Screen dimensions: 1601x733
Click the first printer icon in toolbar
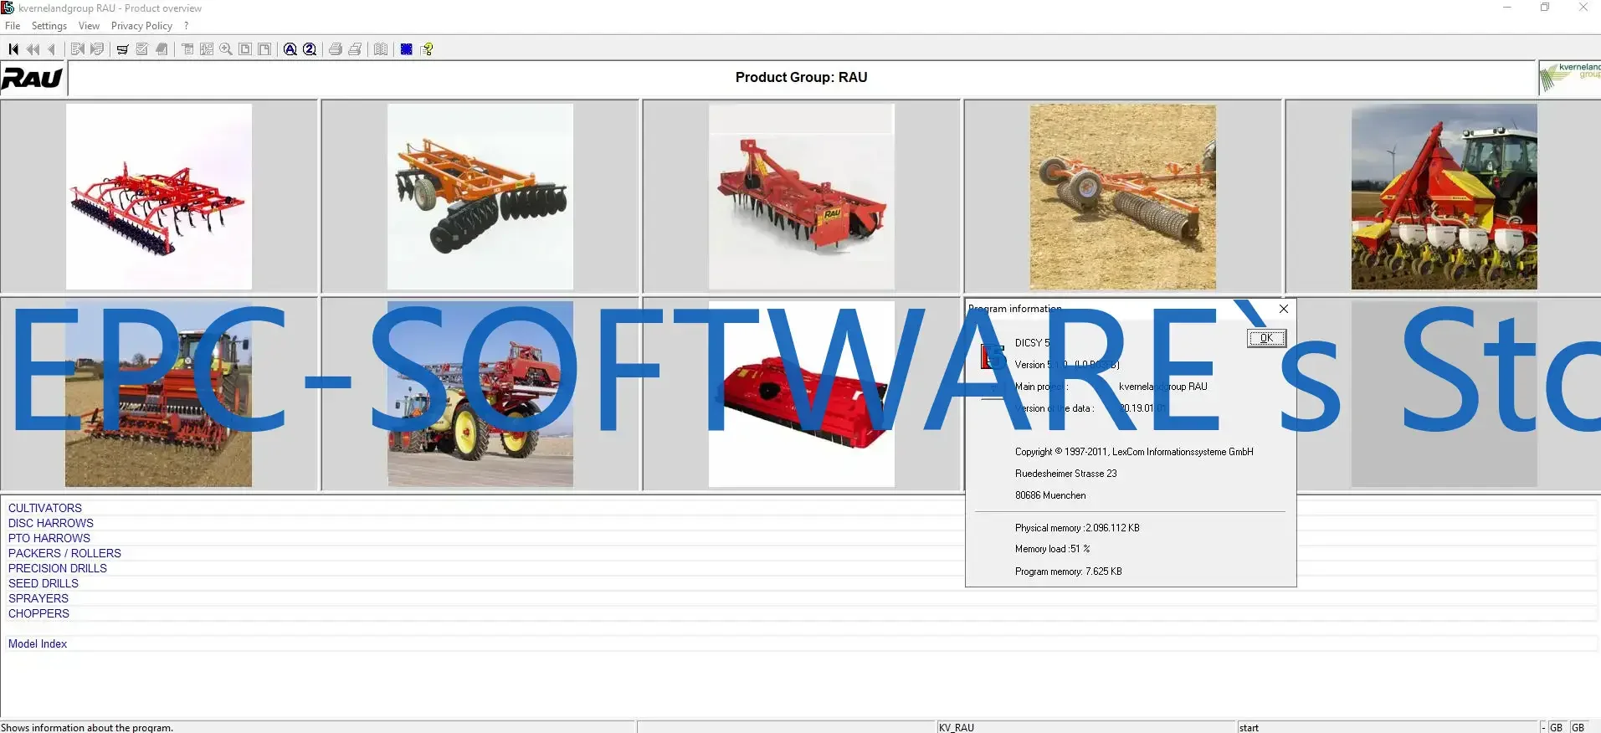pos(336,49)
